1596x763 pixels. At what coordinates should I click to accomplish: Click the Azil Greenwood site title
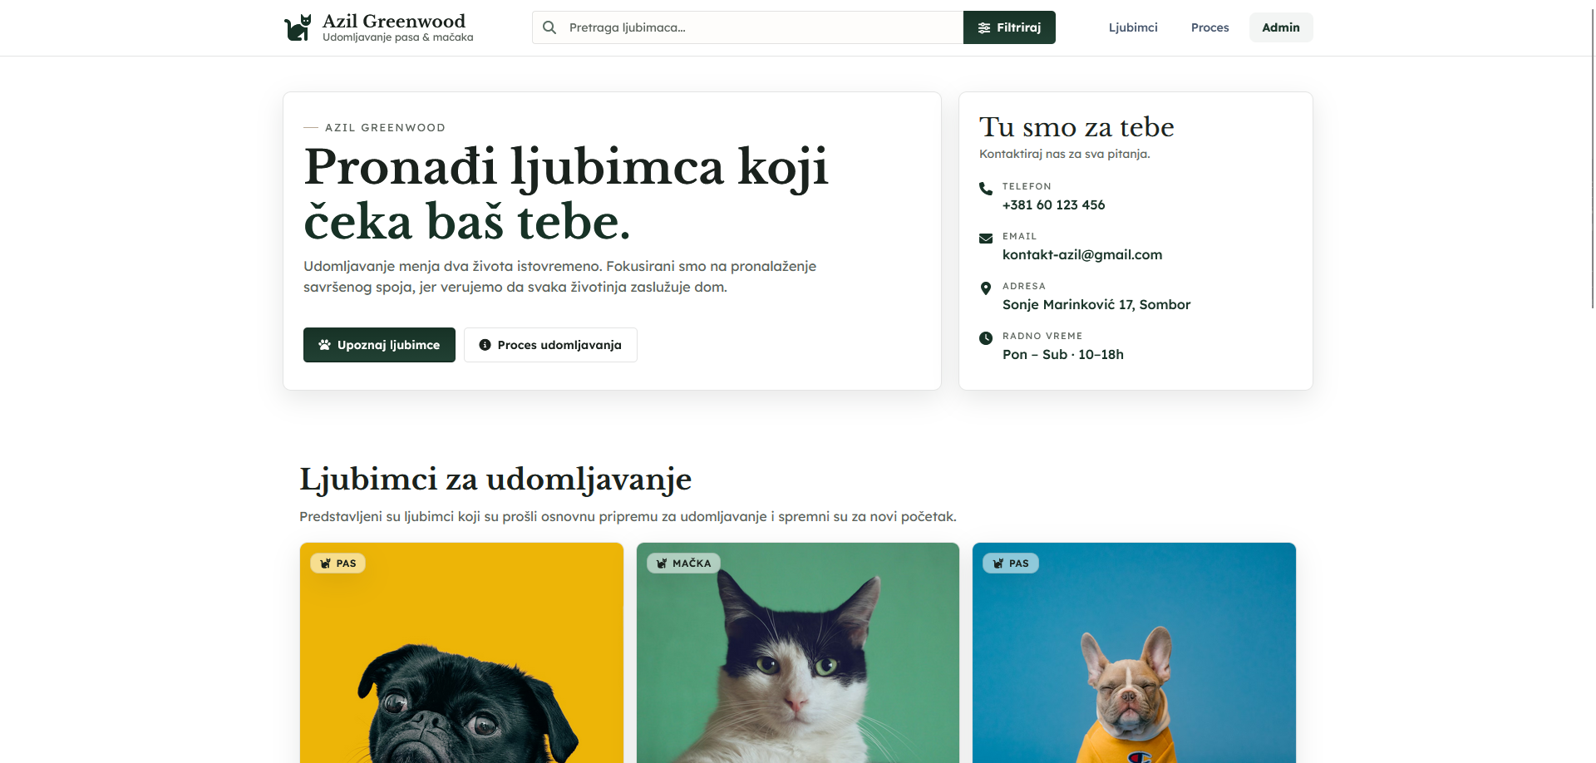coord(394,21)
